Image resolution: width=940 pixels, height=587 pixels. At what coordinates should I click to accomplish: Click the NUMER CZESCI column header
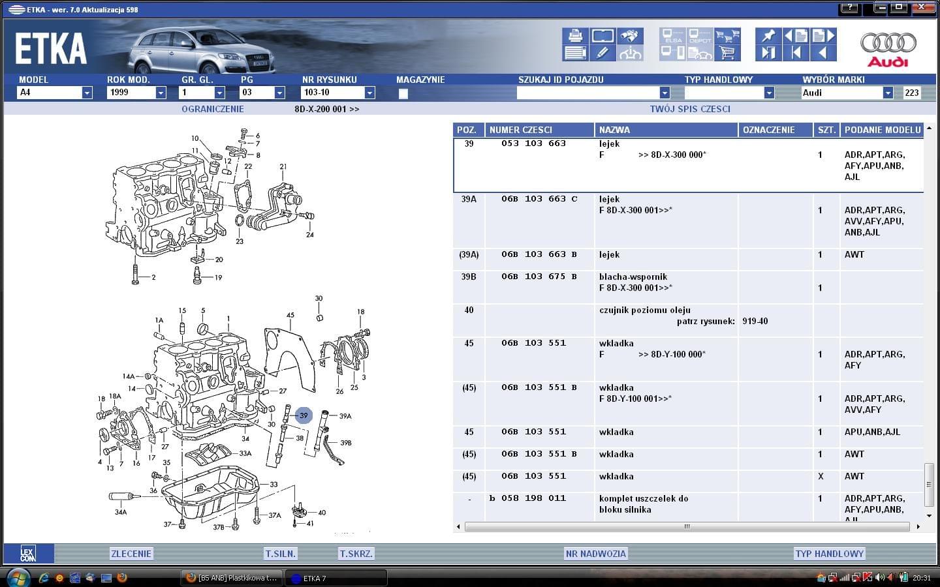pyautogui.click(x=540, y=130)
